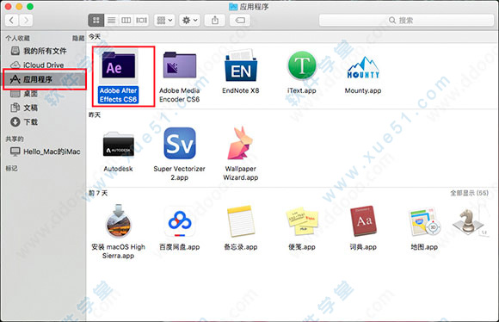Select Wallpaper Wizard.app

[241, 143]
